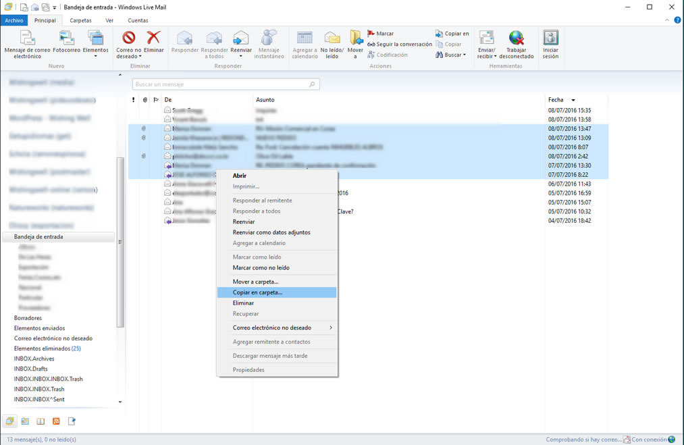This screenshot has width=684, height=445.
Task: Open the Elementos enviados folder
Action: [x=39, y=328]
